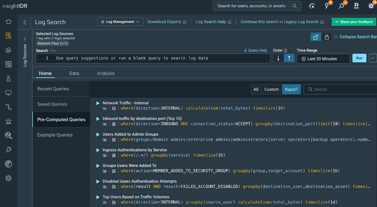Screen dimensions: 377x207
Task: Switch to the Analysis tab
Action: click(x=105, y=73)
